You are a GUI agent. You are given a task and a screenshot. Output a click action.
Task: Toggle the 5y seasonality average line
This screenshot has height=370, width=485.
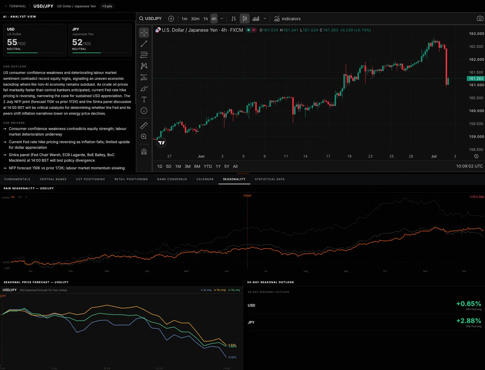[x=26, y=197]
